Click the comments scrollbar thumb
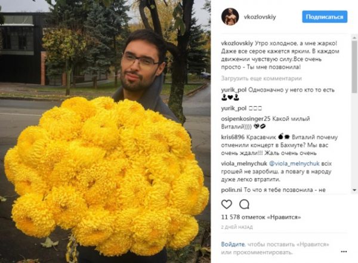The height and width of the screenshot is (263, 358). click(354, 67)
